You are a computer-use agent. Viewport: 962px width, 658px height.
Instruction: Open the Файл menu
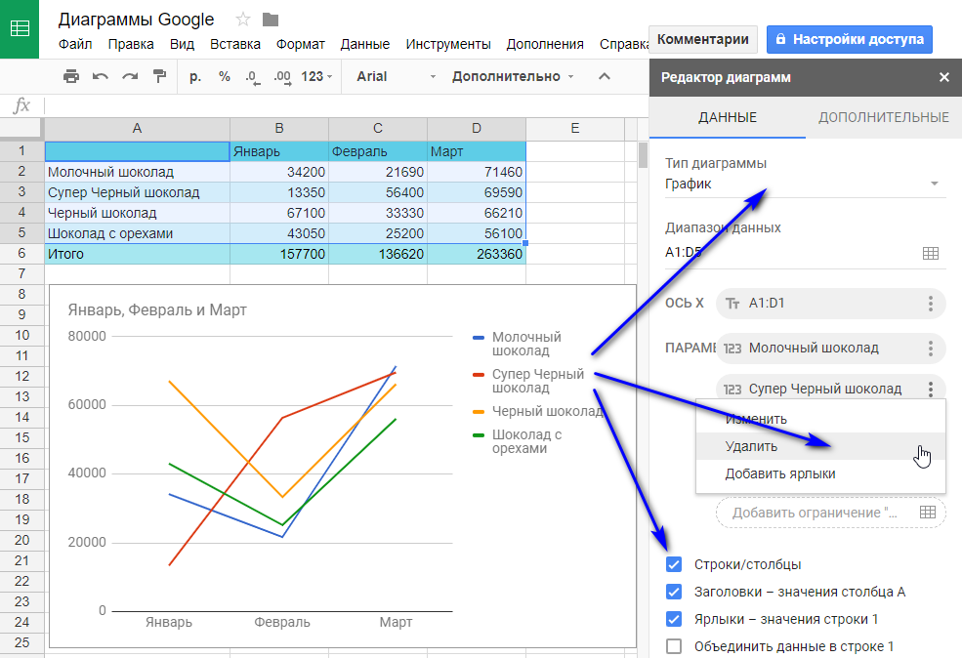point(75,44)
